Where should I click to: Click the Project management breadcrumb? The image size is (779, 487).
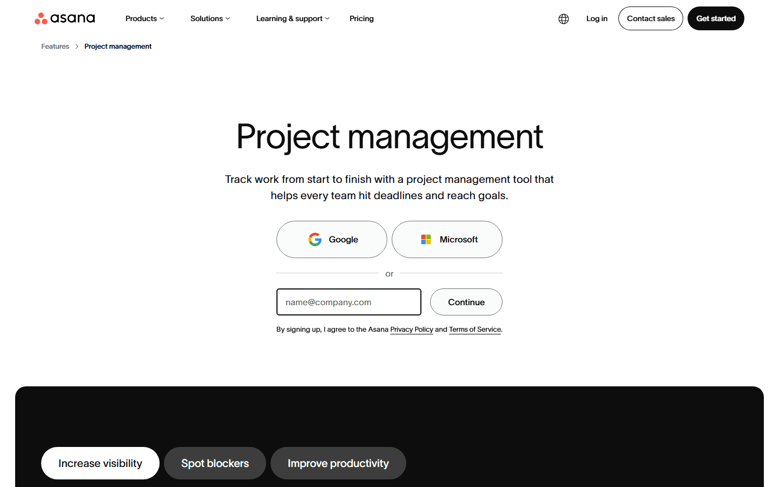click(118, 47)
